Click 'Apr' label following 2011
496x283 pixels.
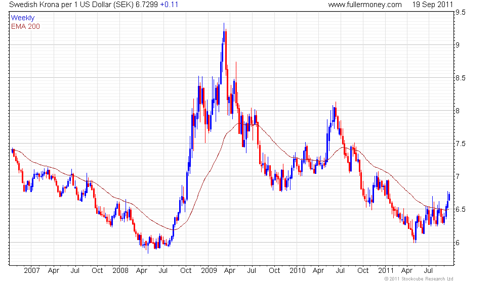pos(407,271)
